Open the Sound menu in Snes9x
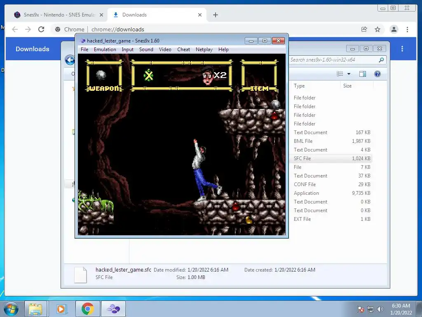Image resolution: width=422 pixels, height=317 pixels. (x=146, y=50)
